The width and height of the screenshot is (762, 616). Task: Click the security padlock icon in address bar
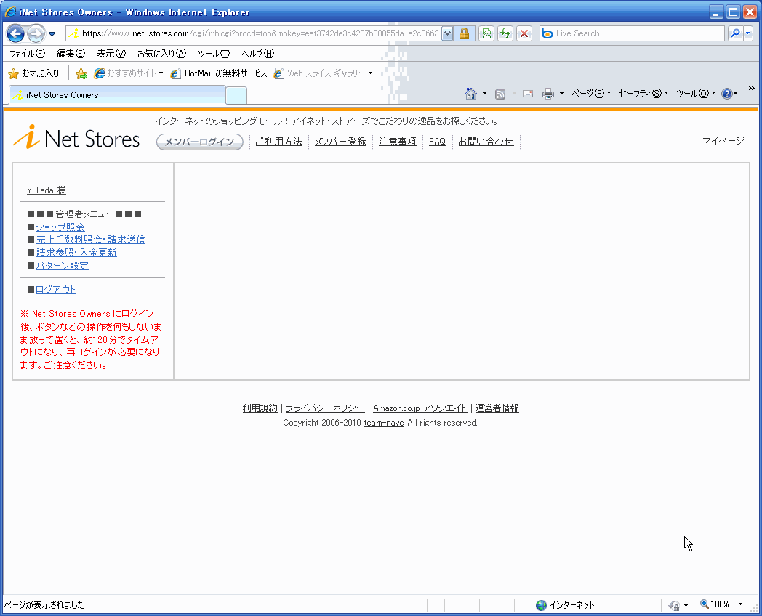click(464, 33)
